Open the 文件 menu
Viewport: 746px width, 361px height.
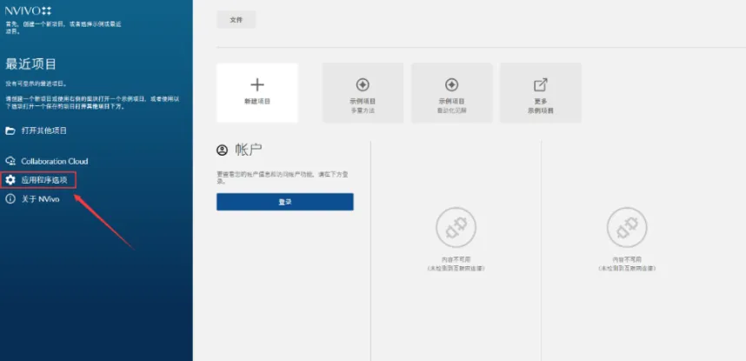[236, 20]
